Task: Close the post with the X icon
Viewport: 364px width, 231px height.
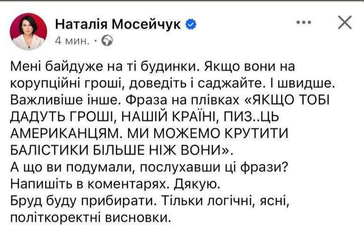Action: (x=344, y=22)
